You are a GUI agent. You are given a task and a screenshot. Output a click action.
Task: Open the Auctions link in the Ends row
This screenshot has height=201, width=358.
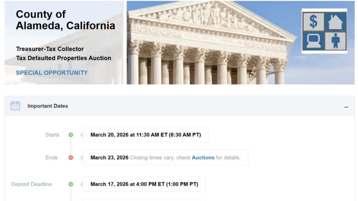[203, 157]
